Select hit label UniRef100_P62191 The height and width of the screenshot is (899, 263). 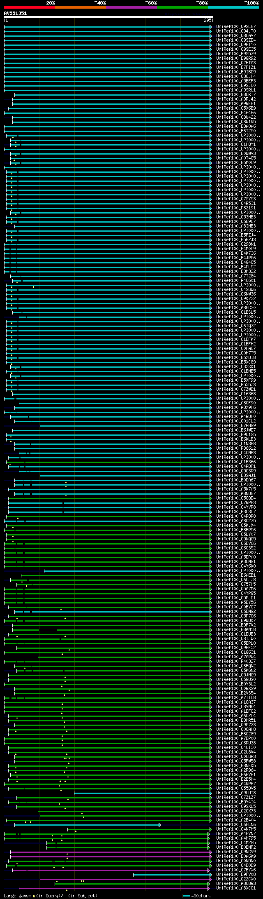point(236,208)
